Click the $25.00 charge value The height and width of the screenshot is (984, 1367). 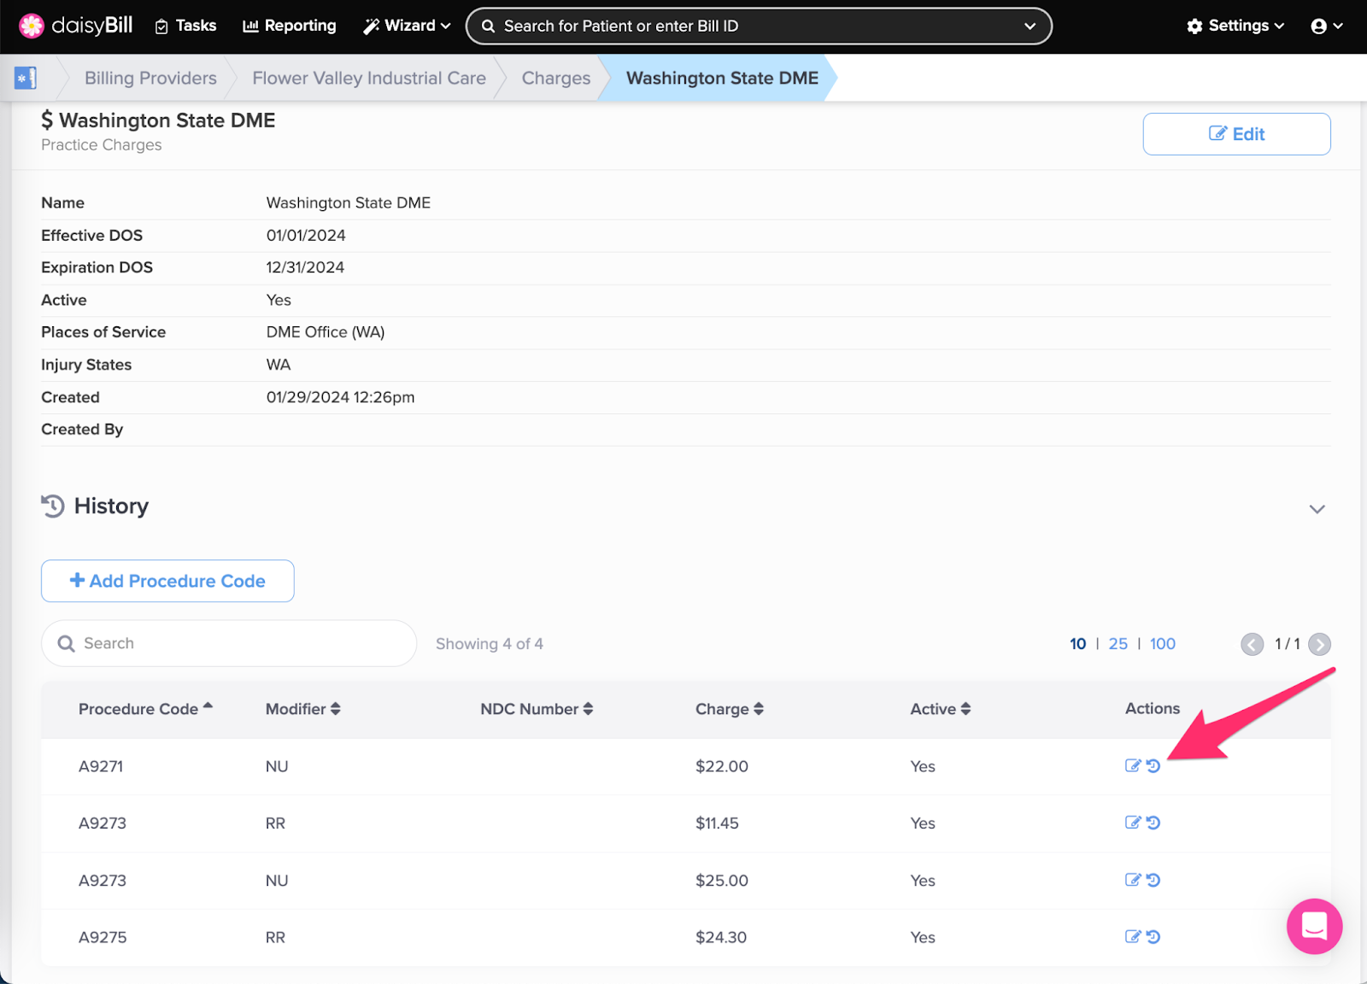tap(721, 881)
